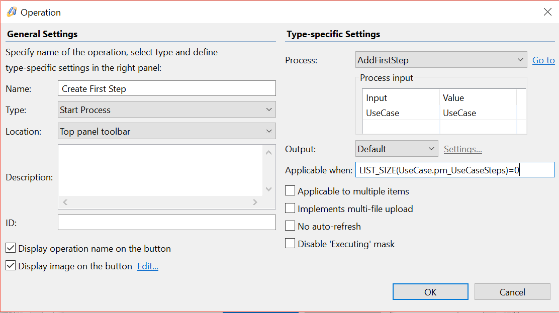Click the Applicable when expression field

(455, 170)
